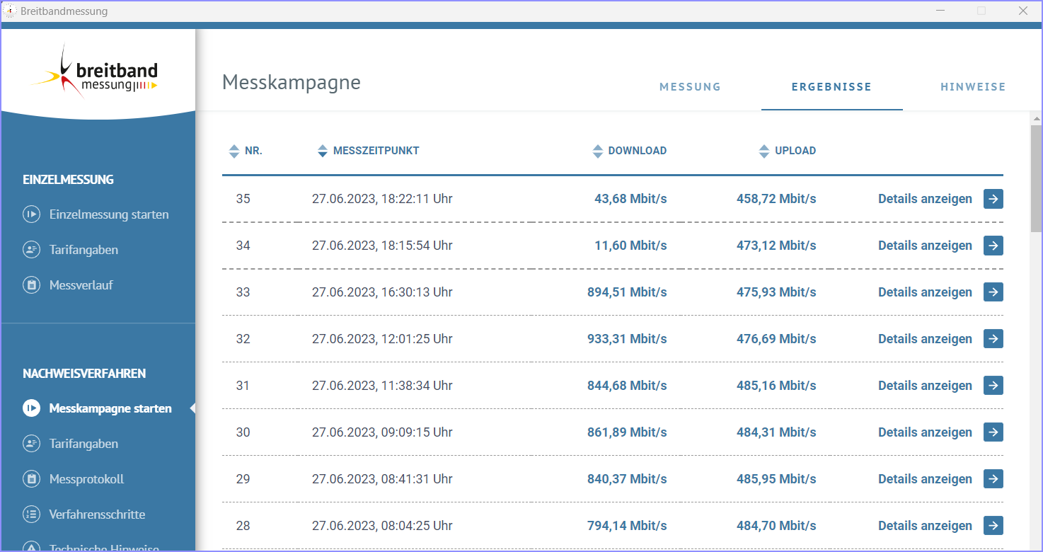Click download value 794,14 Mbit/s
1043x552 pixels.
[x=627, y=526]
